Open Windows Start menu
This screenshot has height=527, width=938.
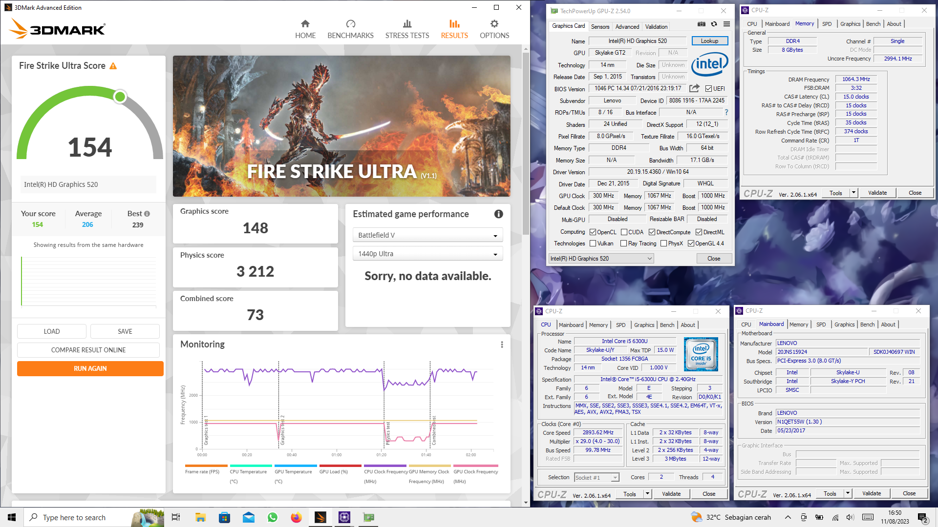[x=12, y=517]
